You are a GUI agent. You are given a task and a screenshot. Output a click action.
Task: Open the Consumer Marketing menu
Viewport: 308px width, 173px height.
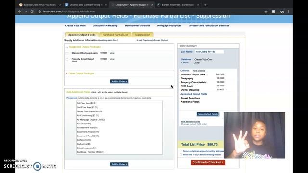[105, 25]
